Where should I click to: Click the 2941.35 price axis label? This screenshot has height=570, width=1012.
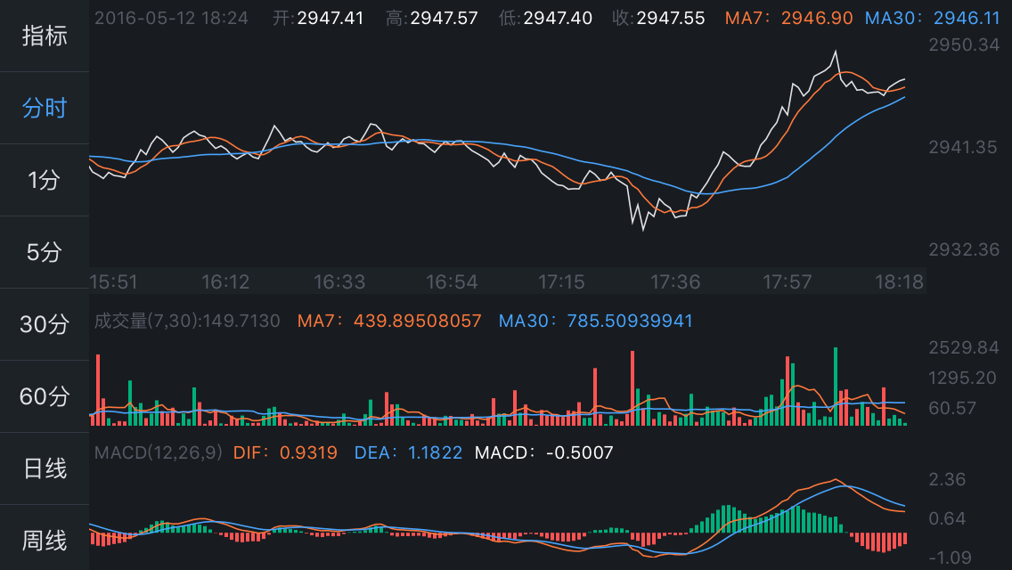[x=963, y=147]
